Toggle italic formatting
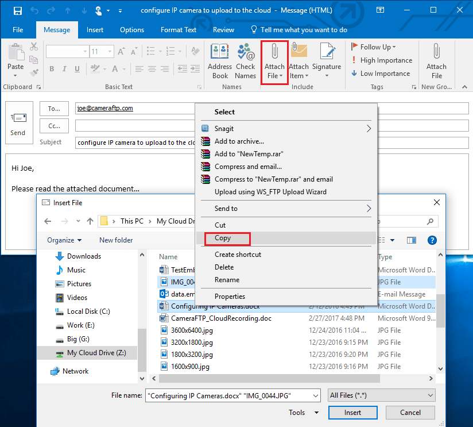Image resolution: width=473 pixels, height=427 pixels. [63, 68]
